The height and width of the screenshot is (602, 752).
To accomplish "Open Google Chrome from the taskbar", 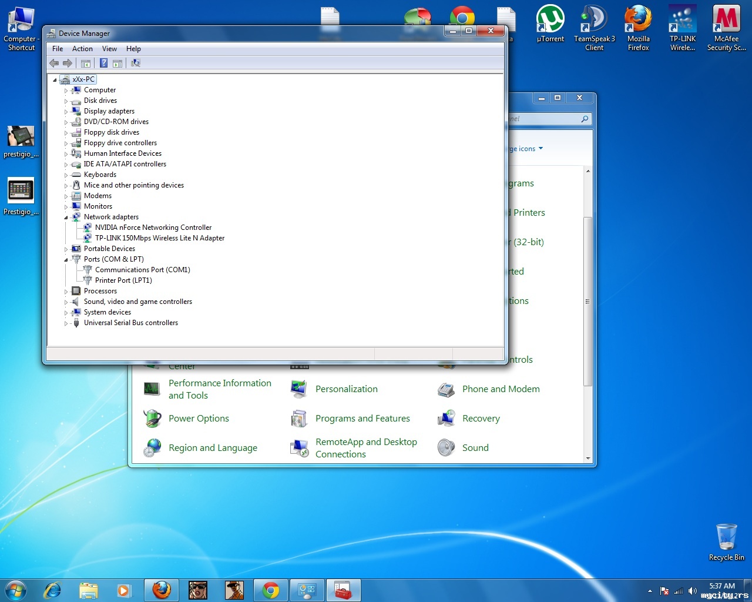I will pos(271,590).
